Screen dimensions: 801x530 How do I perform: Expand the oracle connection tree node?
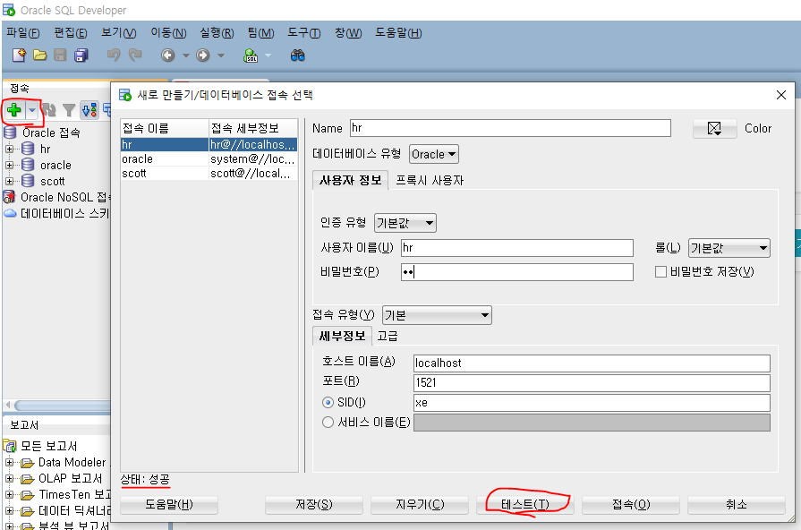(x=9, y=165)
